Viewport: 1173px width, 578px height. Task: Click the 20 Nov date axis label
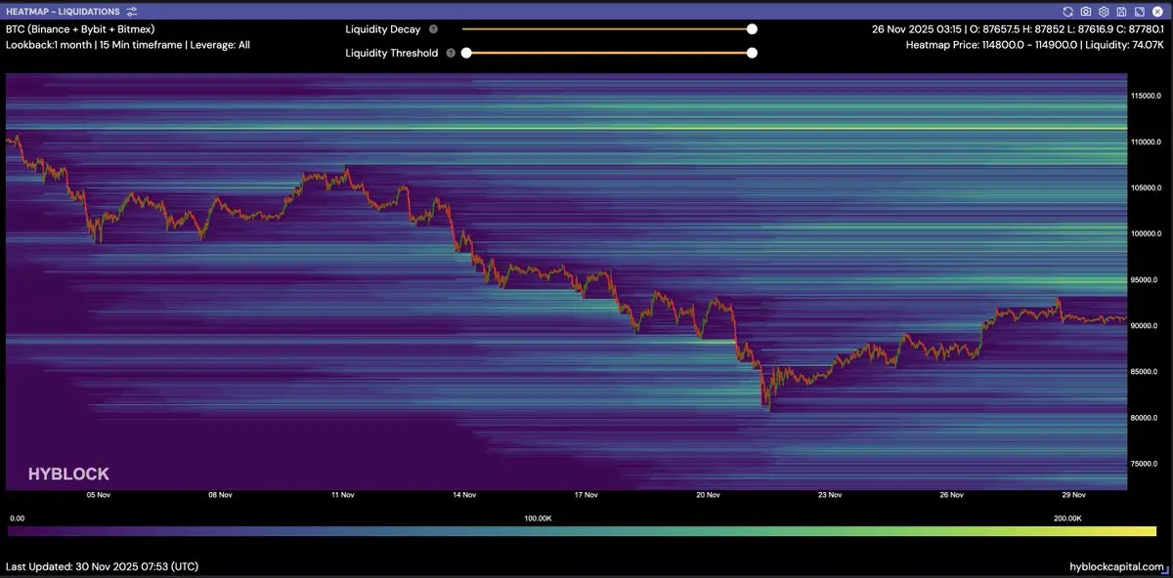click(708, 495)
